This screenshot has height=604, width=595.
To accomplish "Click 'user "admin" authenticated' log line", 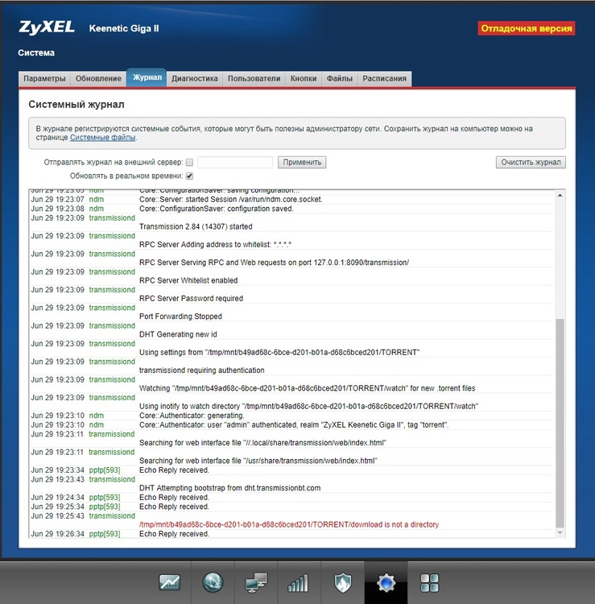I will [294, 425].
